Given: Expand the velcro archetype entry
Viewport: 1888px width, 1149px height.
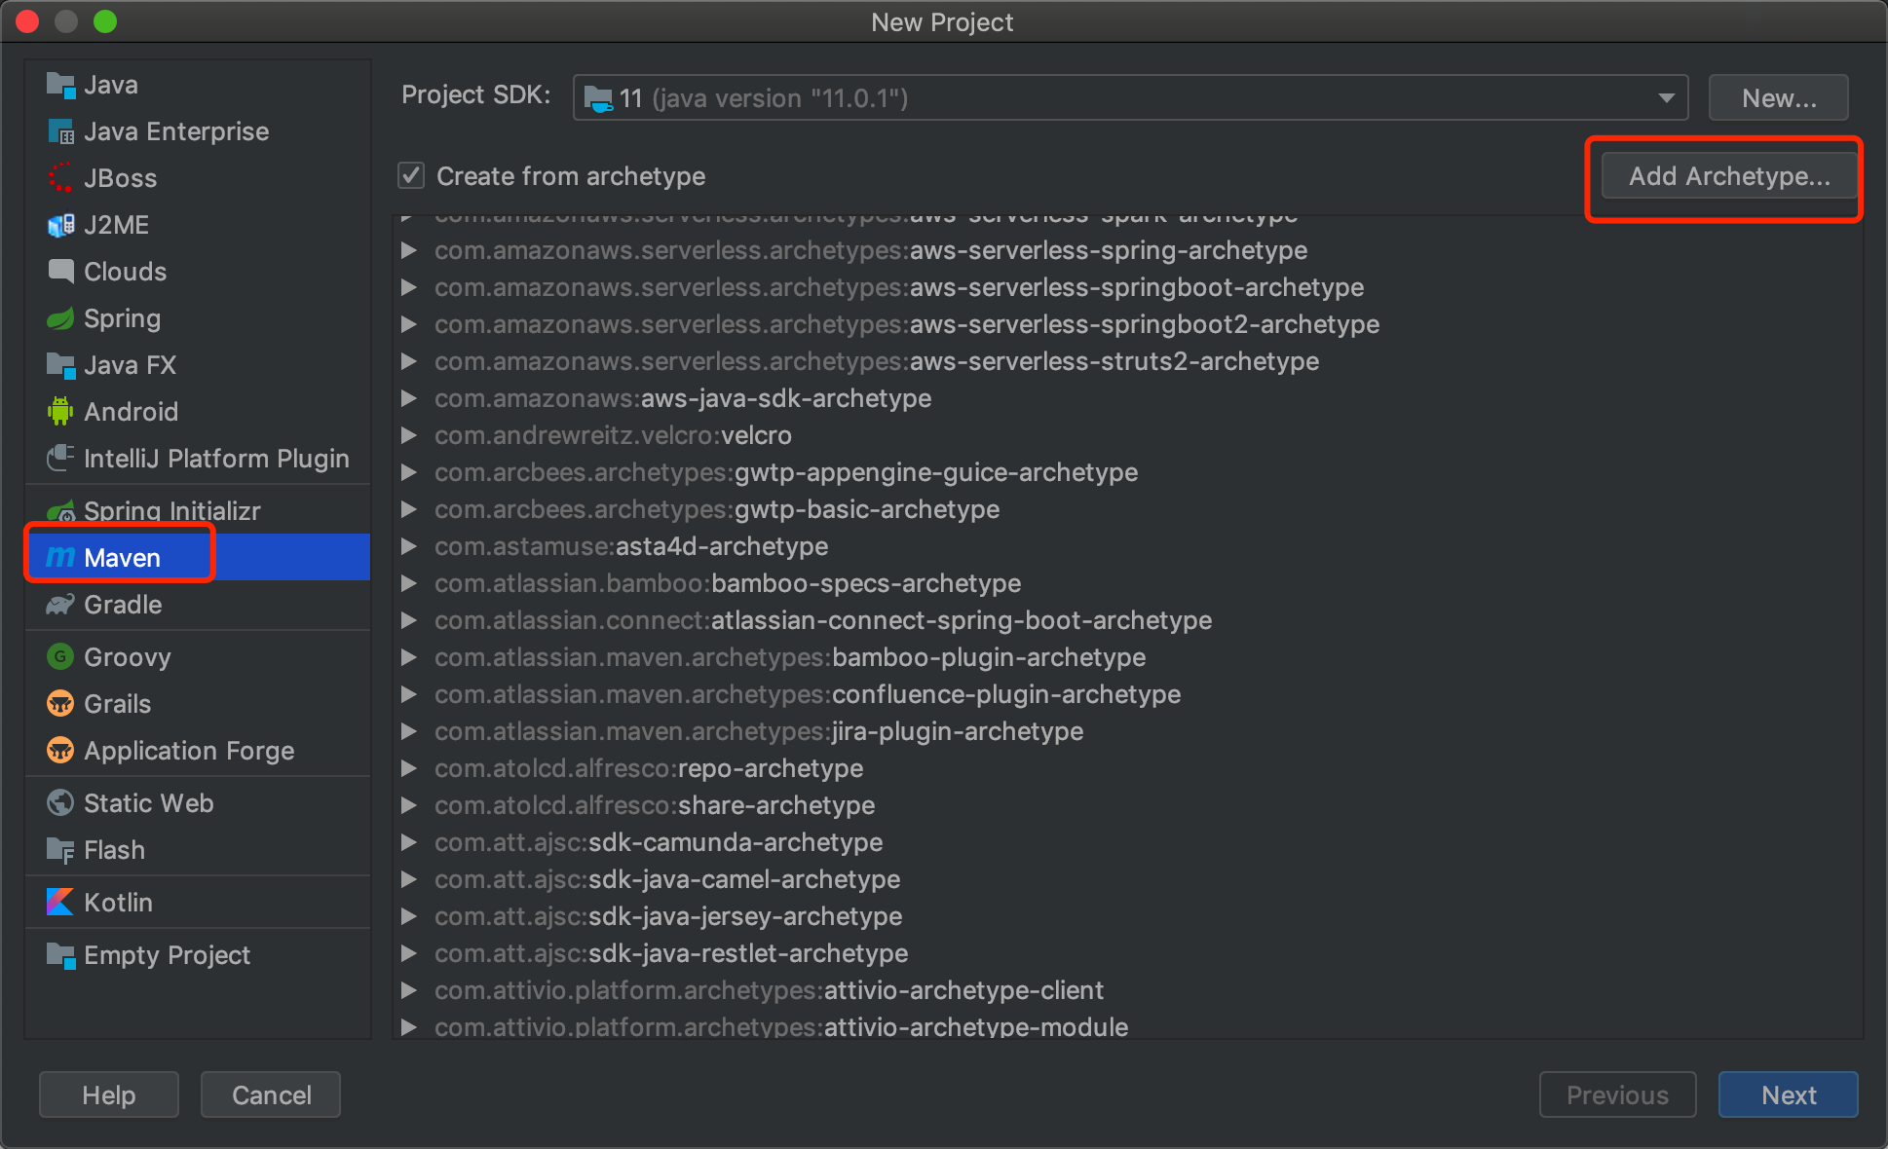Looking at the screenshot, I should 409,435.
